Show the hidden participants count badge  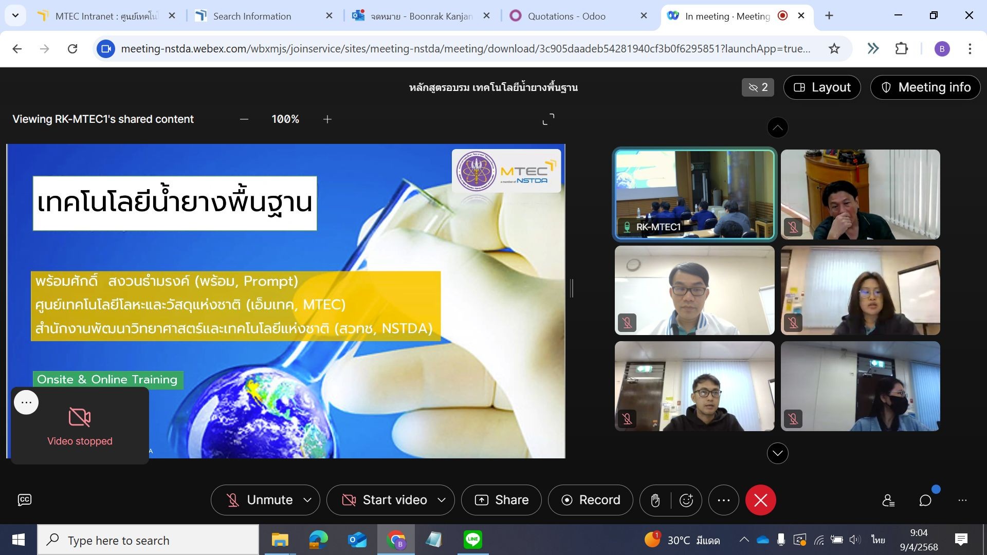(x=758, y=87)
